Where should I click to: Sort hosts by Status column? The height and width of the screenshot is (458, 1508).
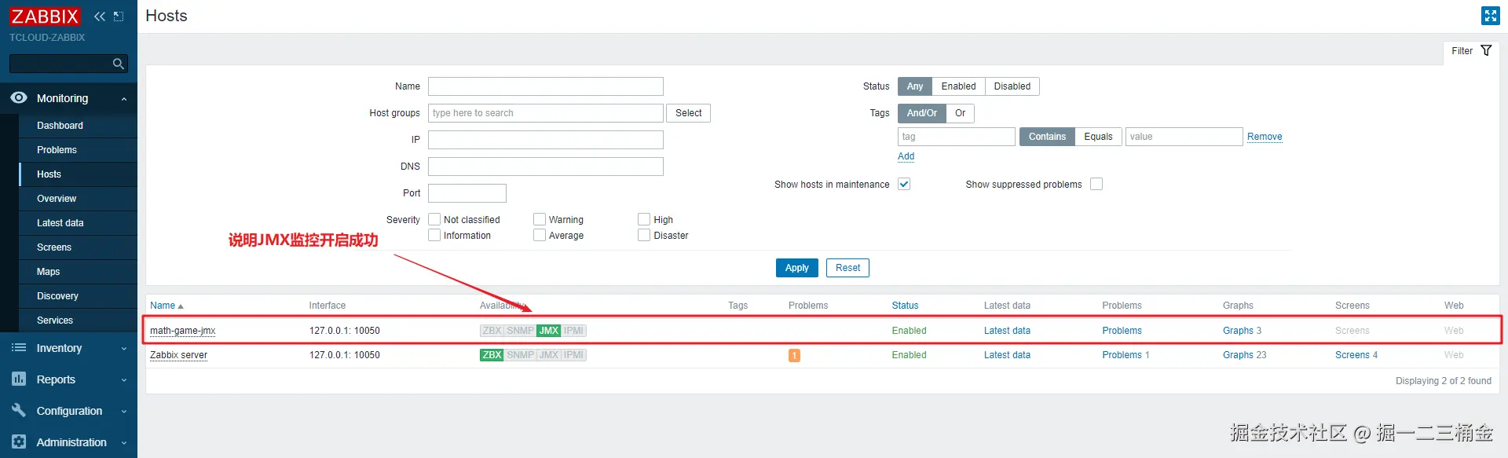(905, 306)
